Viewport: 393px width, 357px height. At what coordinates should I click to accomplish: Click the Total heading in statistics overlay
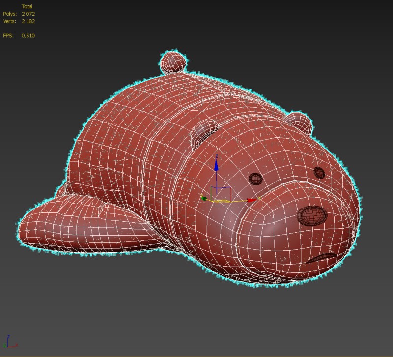pos(28,5)
